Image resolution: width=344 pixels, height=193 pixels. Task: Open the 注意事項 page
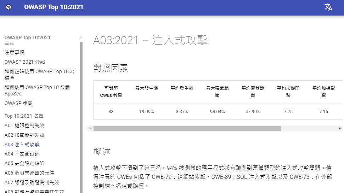15,52
